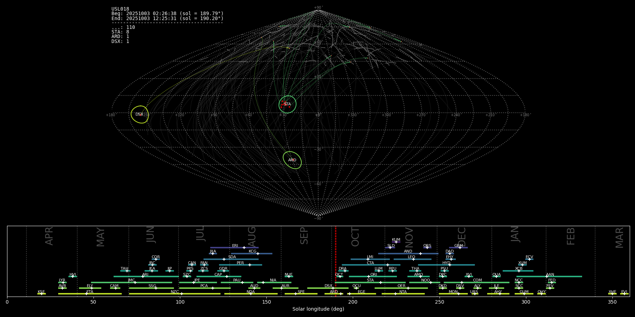Select the USL018 station title text

120,9
